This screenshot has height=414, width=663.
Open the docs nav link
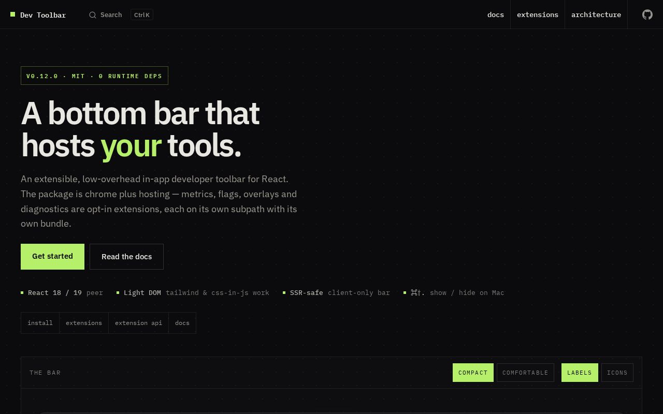(x=496, y=14)
